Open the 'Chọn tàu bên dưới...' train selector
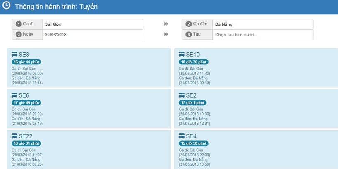This screenshot has height=169, width=338. [x=263, y=35]
